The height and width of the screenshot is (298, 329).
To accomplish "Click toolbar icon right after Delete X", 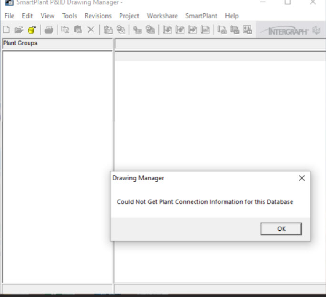I will (x=108, y=30).
